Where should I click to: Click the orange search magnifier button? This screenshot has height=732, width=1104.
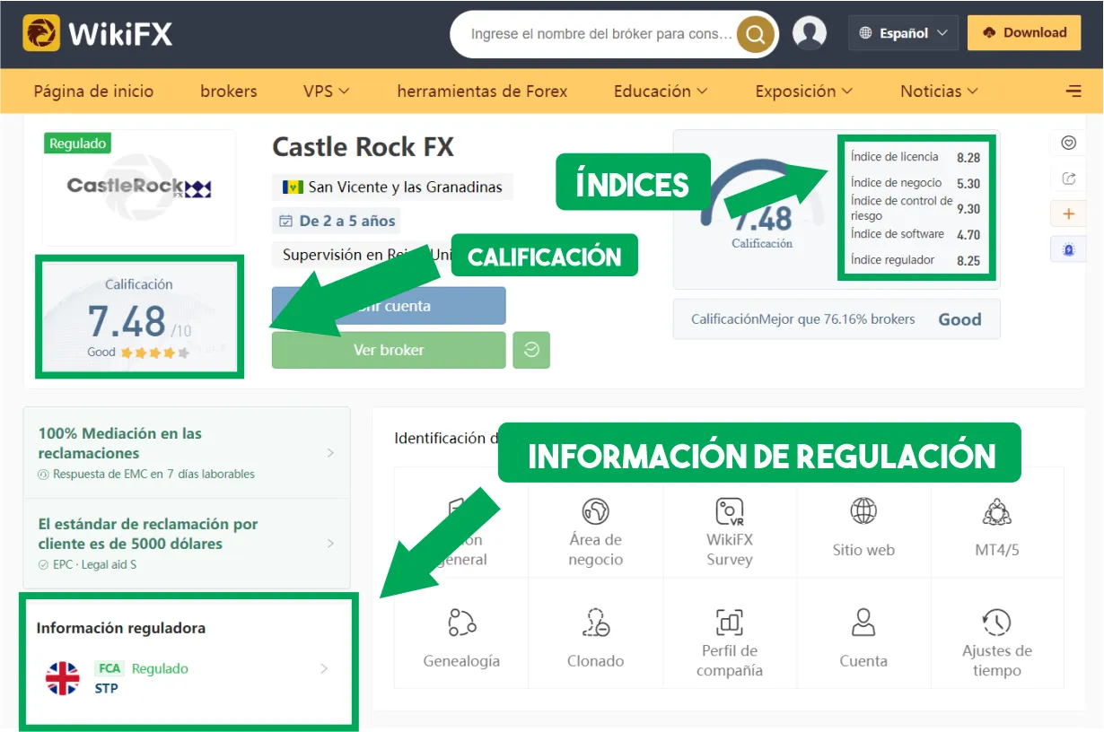point(756,34)
